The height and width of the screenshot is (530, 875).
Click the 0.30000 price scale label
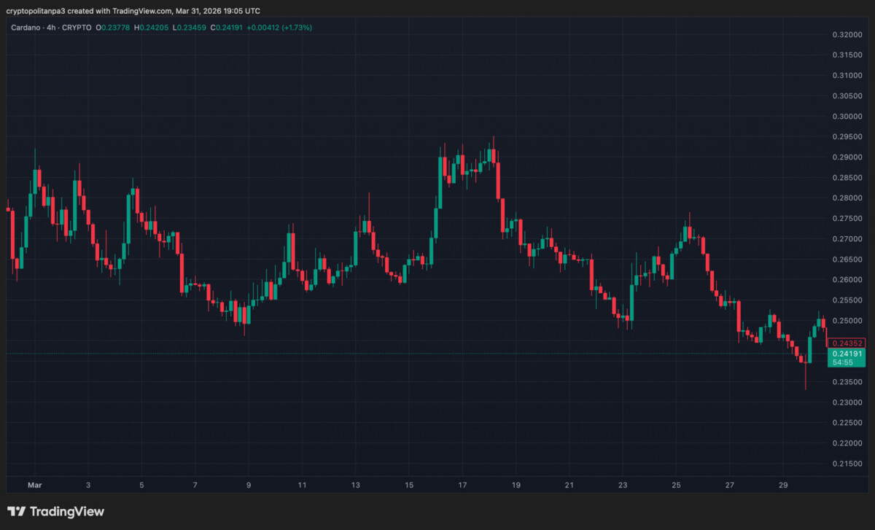pyautogui.click(x=848, y=117)
